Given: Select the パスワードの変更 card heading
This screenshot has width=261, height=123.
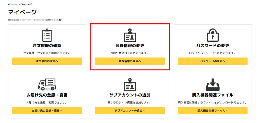Looking at the screenshot, I should [213, 46].
